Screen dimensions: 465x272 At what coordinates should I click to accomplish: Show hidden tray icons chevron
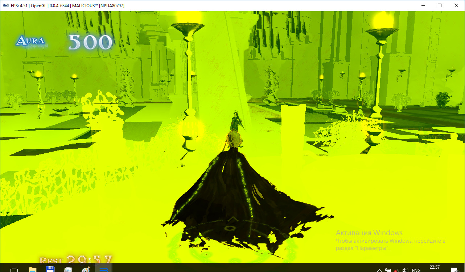point(379,270)
